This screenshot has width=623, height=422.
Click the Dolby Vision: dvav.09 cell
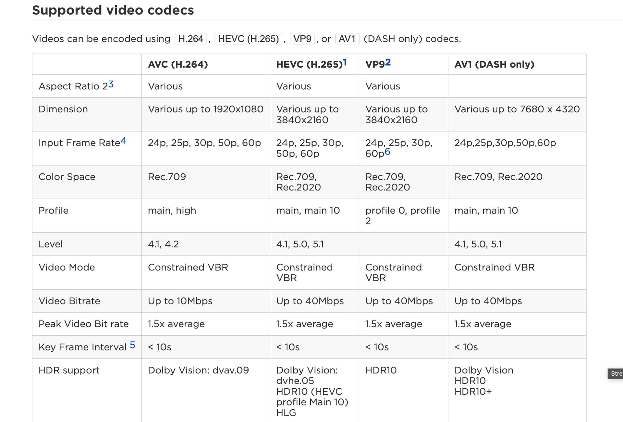coord(205,390)
